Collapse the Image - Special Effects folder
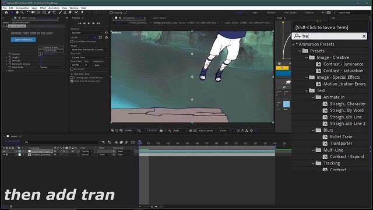Screen dimensions: 373x210 click(x=307, y=78)
